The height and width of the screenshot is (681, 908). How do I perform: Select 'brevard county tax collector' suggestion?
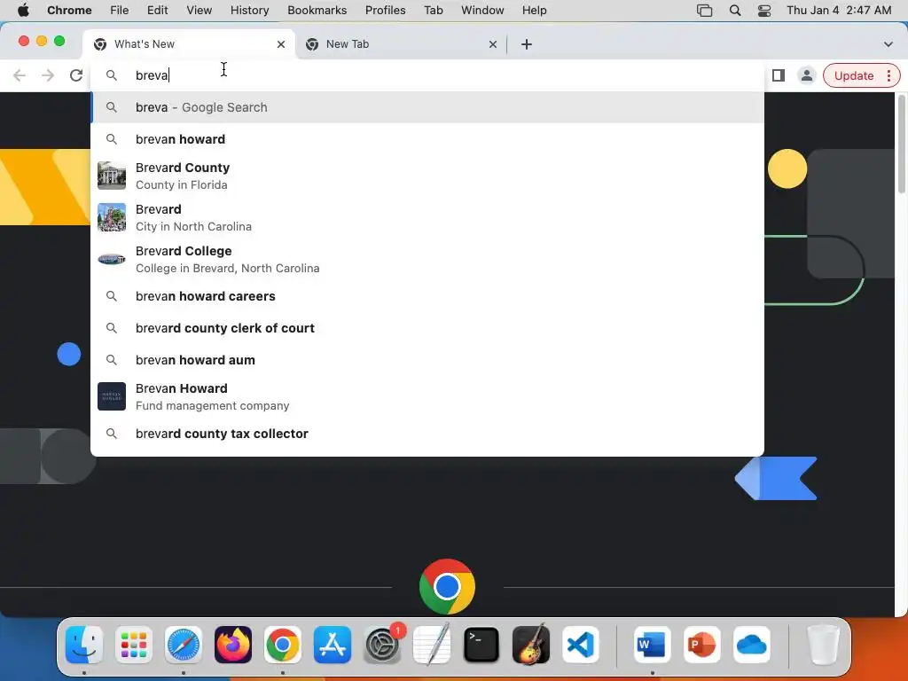(x=427, y=433)
